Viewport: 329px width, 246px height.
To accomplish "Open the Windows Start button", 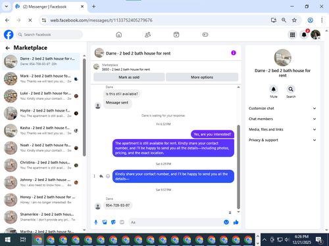I will pyautogui.click(x=8, y=239).
